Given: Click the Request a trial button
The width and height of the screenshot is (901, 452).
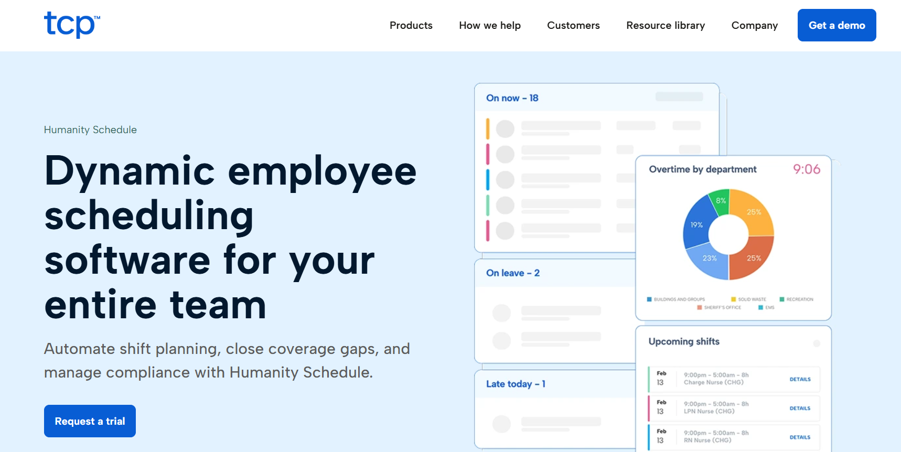Looking at the screenshot, I should click(x=90, y=421).
